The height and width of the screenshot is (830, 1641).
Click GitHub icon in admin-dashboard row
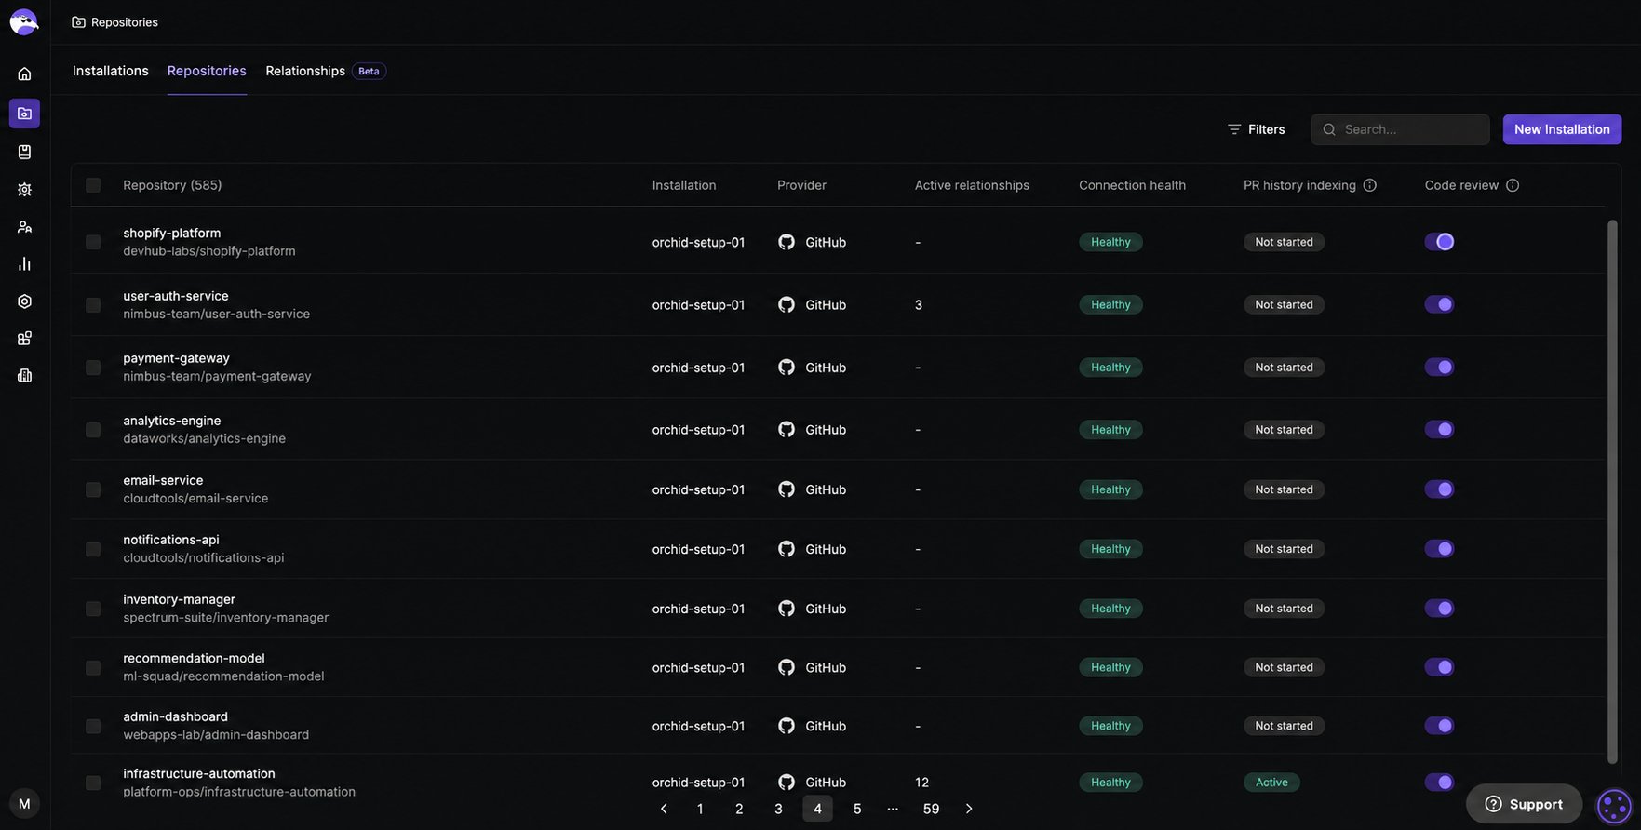tap(787, 726)
